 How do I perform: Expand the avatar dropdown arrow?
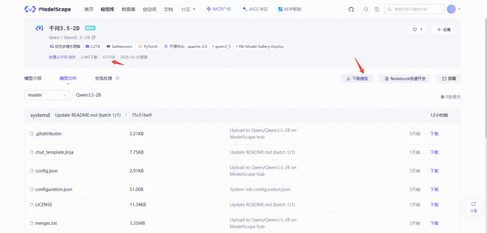[x=459, y=9]
